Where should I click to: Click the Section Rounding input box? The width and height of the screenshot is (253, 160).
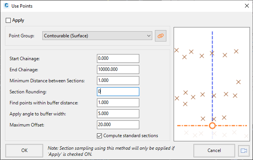[x=118, y=91]
